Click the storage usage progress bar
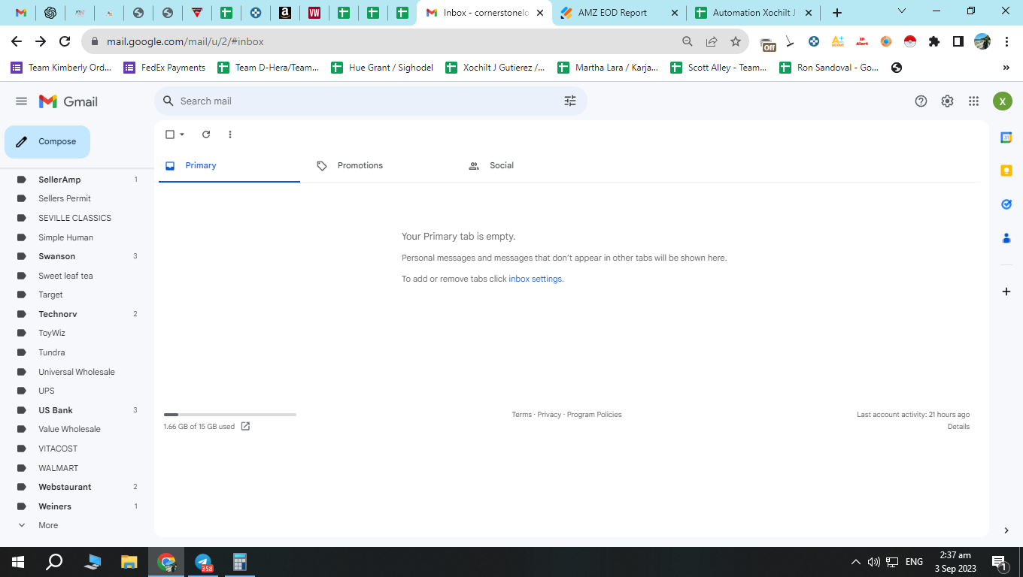1023x577 pixels. coord(230,415)
